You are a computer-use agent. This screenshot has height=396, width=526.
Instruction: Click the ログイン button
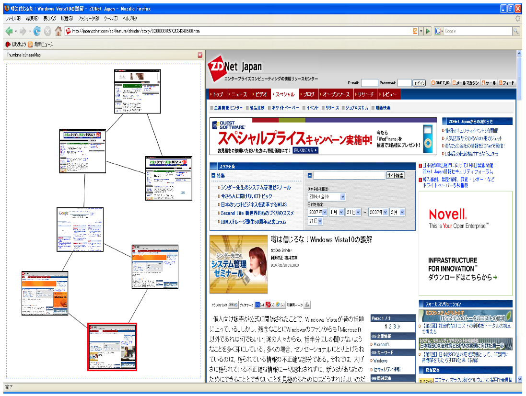tap(420, 83)
